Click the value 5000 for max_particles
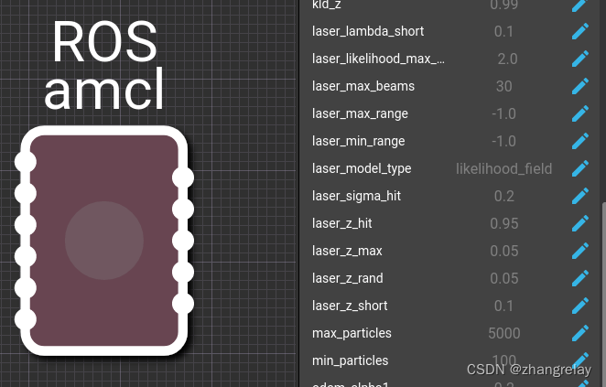This screenshot has width=606, height=387. click(504, 333)
